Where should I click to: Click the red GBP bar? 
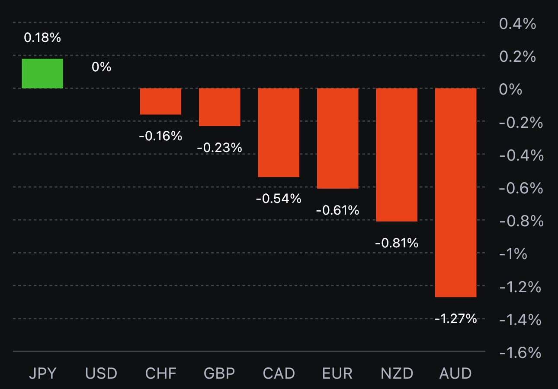coord(219,107)
